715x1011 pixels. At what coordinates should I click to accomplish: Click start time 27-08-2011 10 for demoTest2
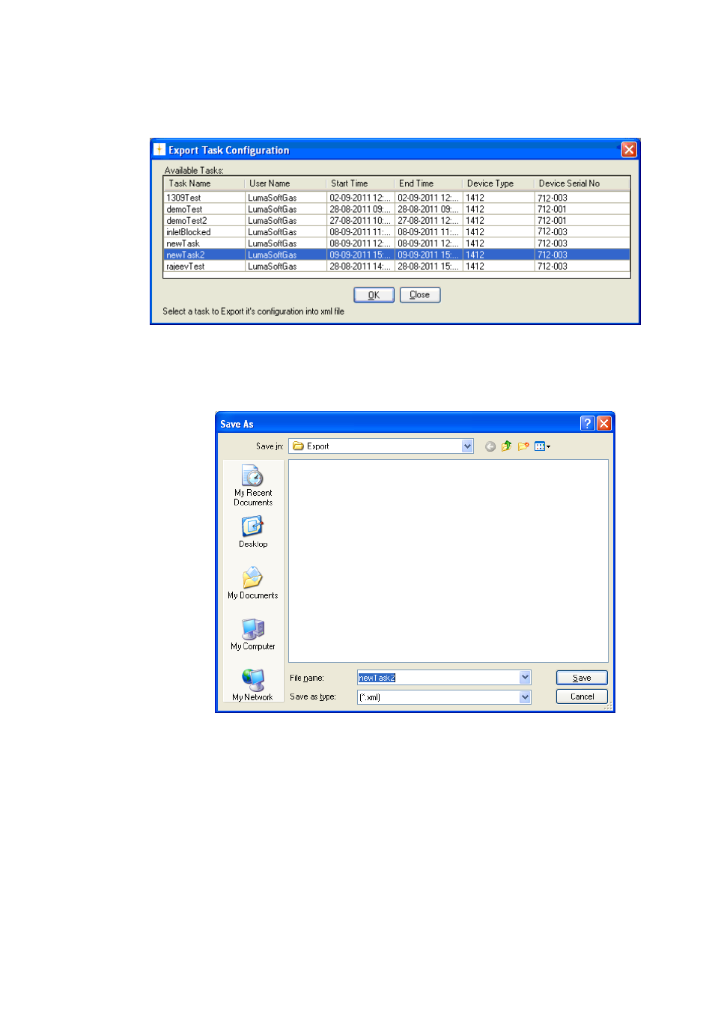360,220
